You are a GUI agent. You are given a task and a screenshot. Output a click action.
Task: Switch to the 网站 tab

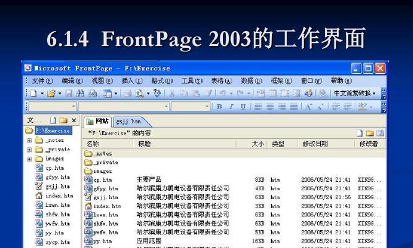pos(98,122)
